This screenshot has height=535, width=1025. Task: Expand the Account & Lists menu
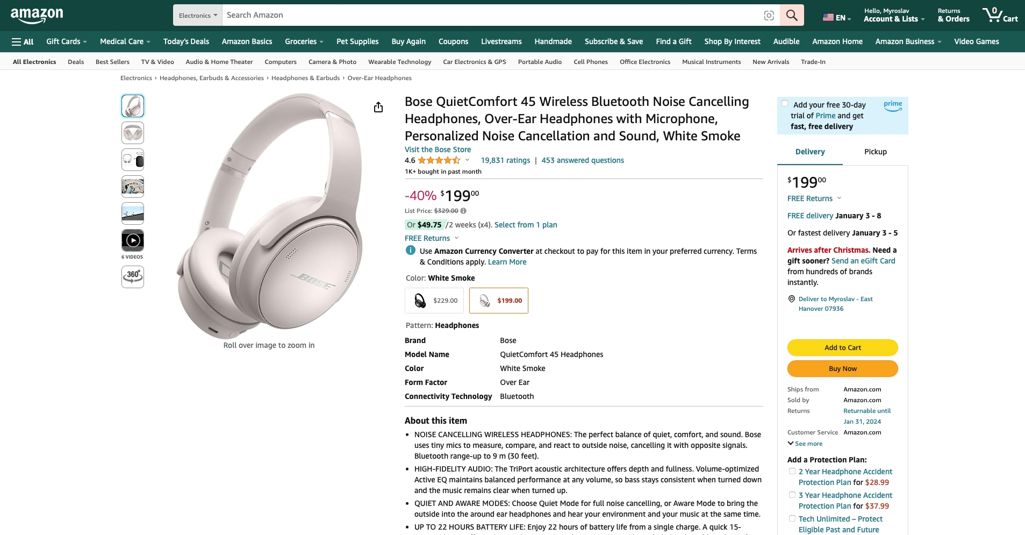click(x=894, y=15)
